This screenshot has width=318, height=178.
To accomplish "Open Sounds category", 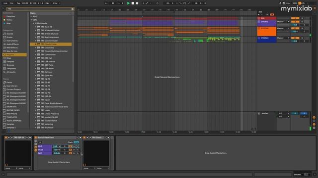I will point(10,34).
